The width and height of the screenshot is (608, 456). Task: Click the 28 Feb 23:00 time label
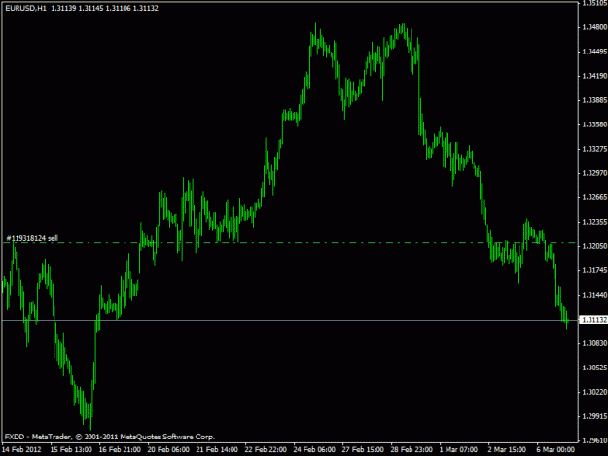click(x=411, y=450)
